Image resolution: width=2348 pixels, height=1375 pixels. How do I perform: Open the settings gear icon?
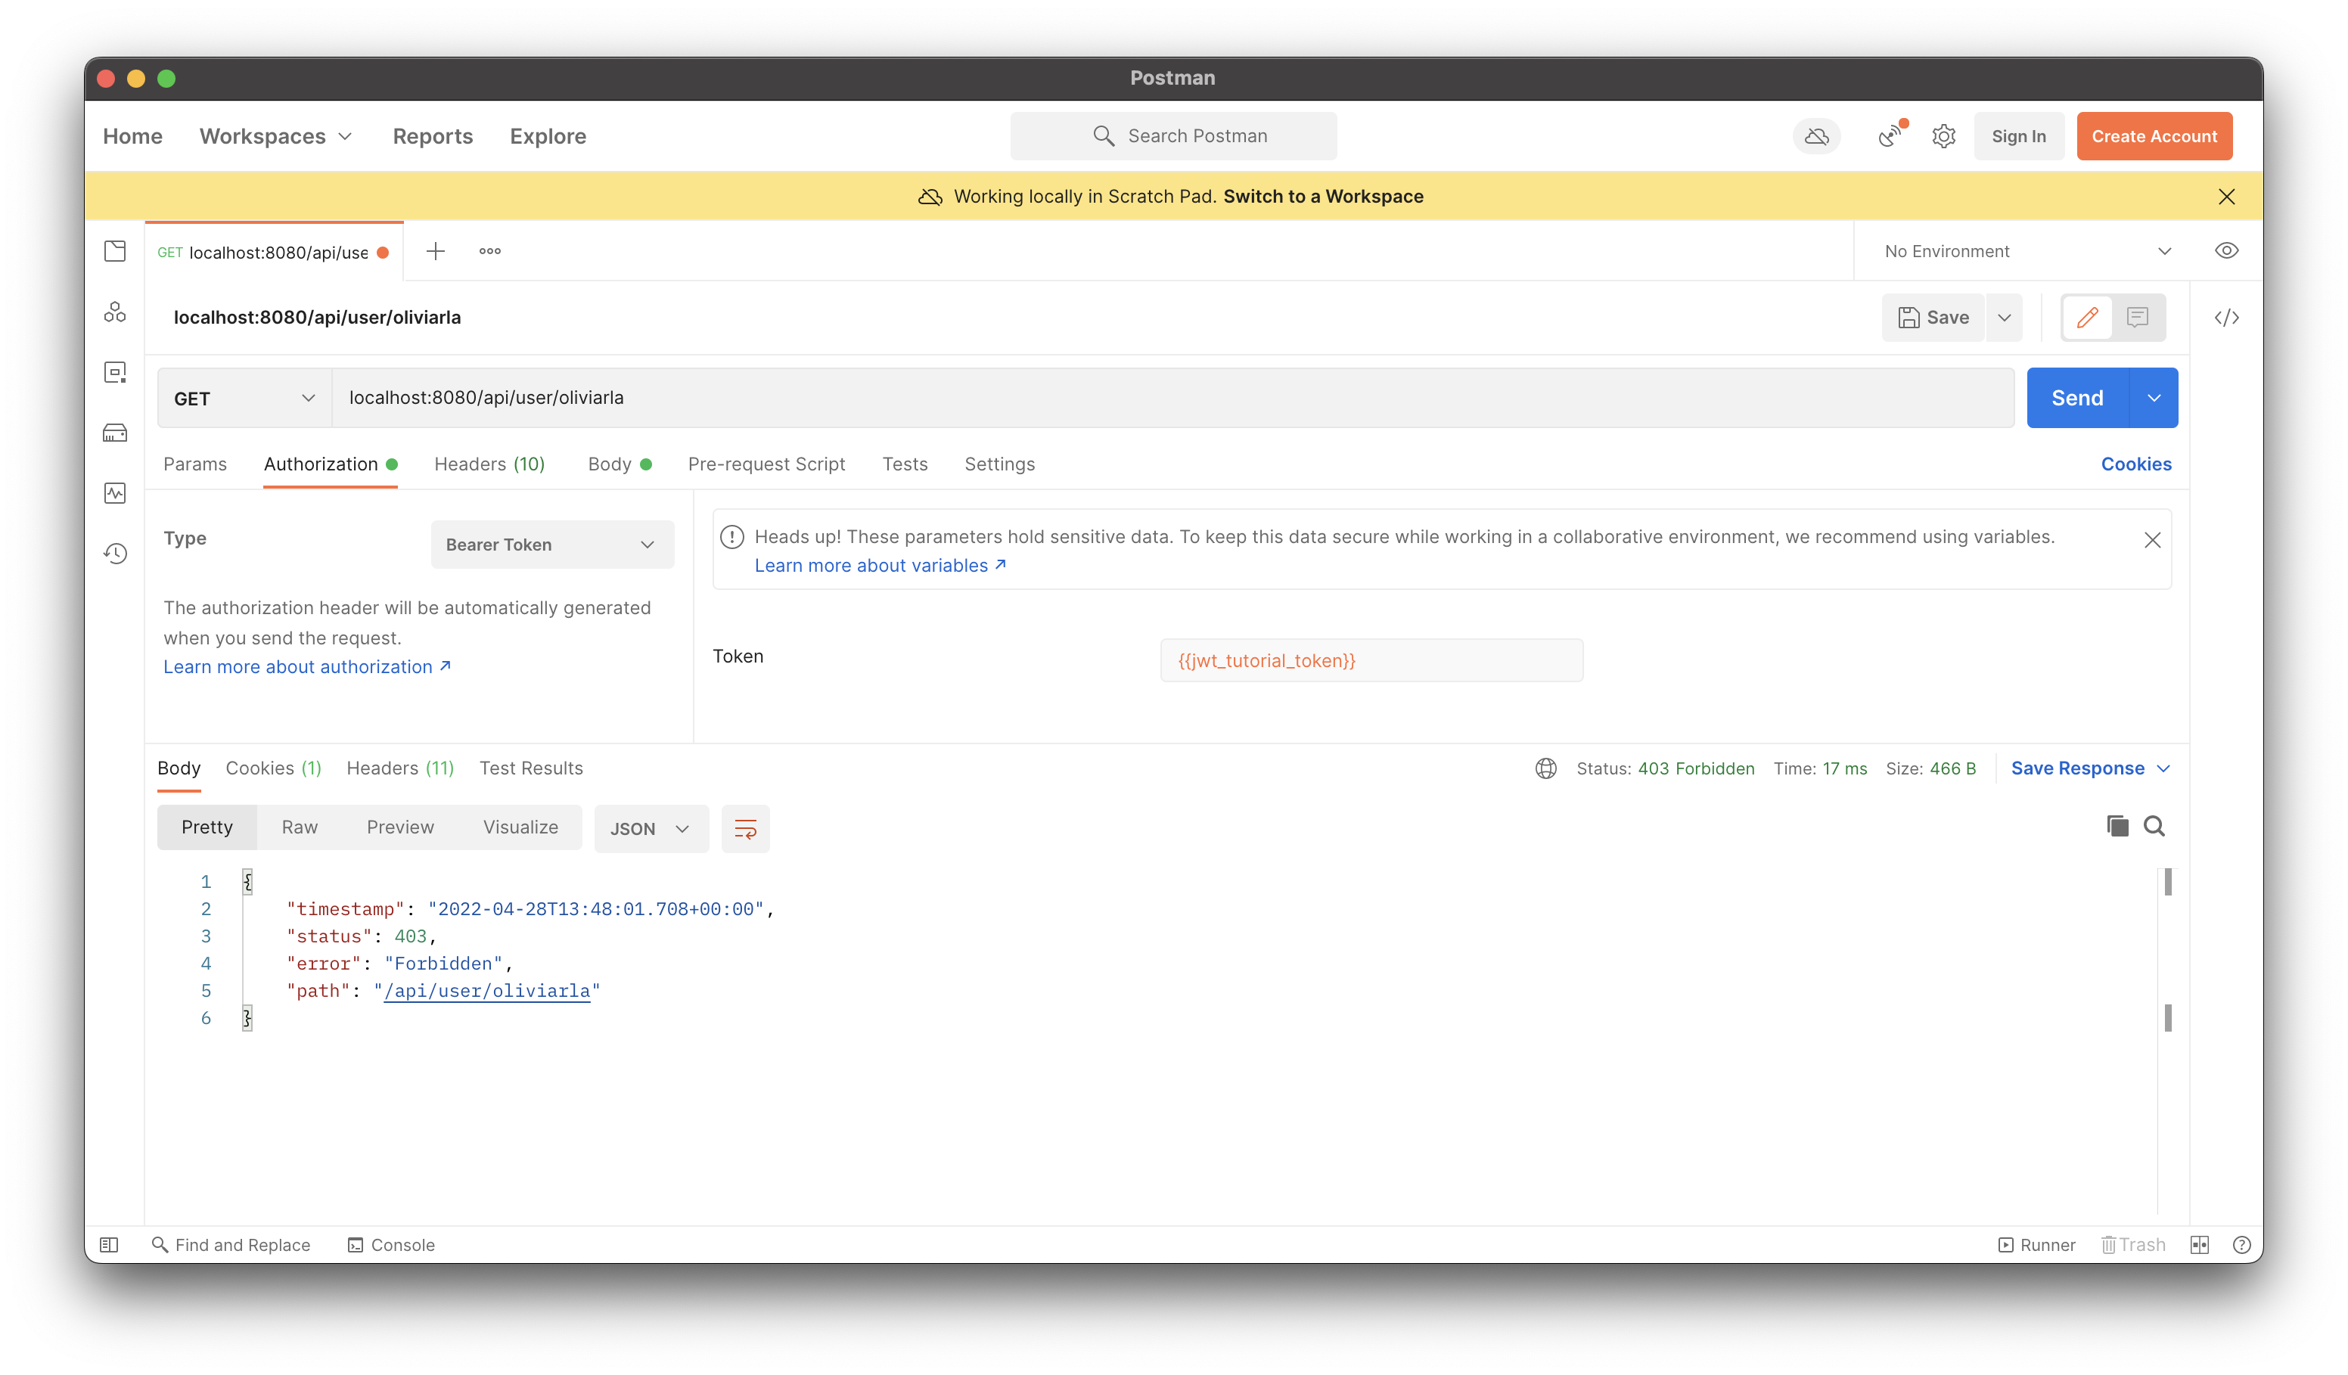1943,137
